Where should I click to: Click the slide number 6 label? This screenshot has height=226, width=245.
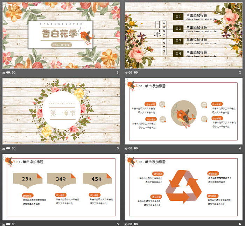(240, 224)
